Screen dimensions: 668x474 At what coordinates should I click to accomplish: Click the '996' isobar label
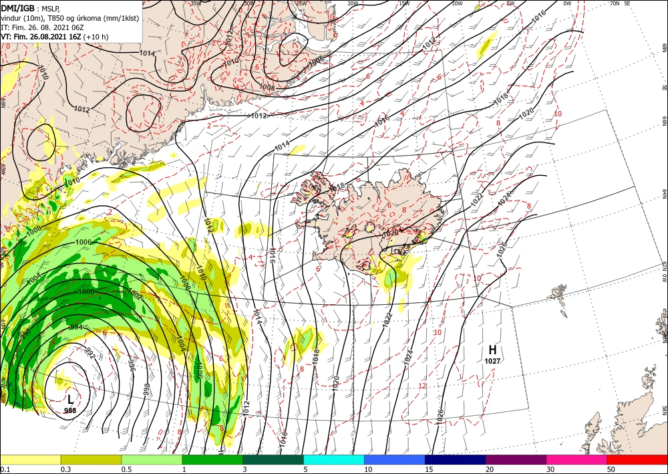(x=131, y=365)
